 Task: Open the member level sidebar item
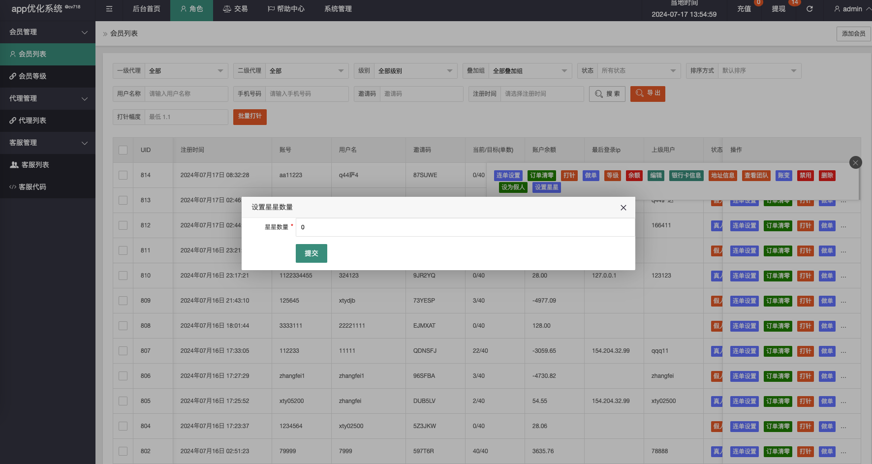click(x=32, y=76)
